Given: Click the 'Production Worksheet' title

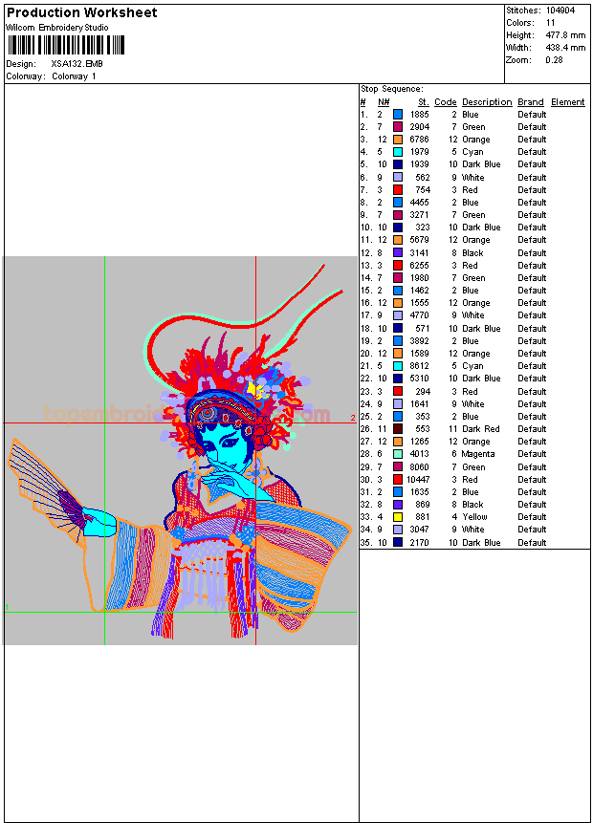Looking at the screenshot, I should point(82,12).
